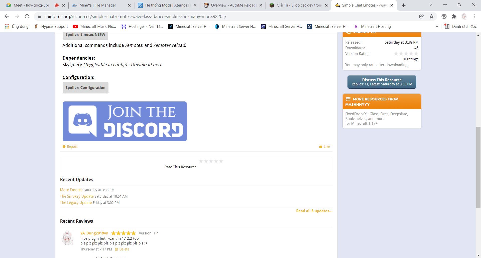Open YA_Dung2019vn reviewer profile

[94, 233]
